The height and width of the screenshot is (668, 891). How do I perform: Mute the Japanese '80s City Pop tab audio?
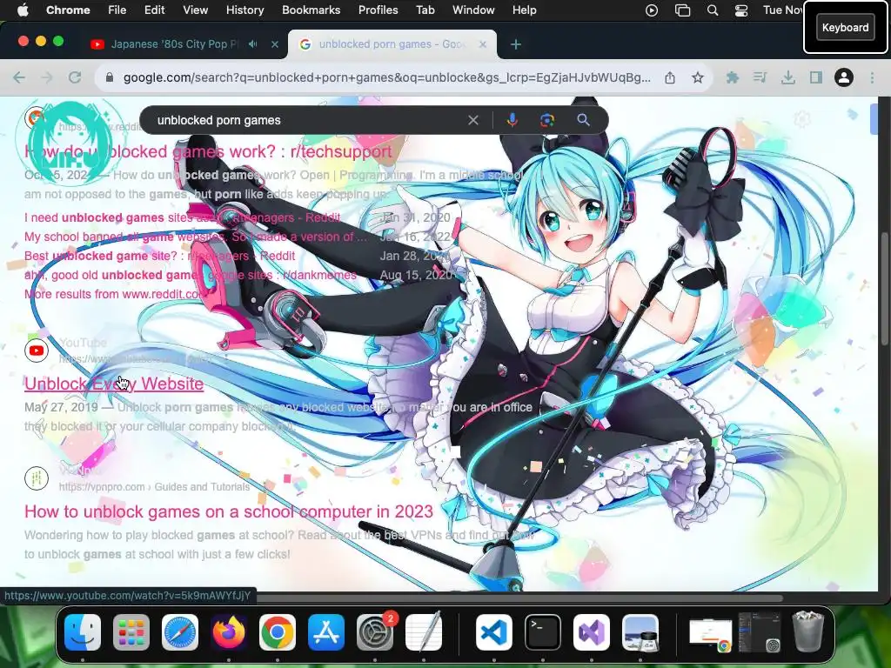(253, 43)
